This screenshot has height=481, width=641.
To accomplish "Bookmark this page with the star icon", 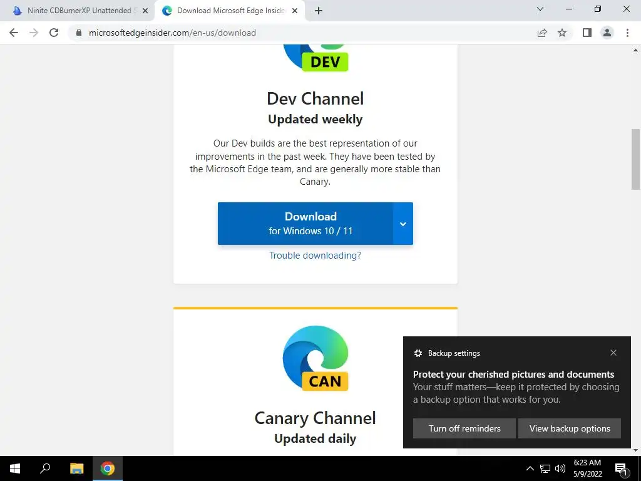I will point(562,33).
